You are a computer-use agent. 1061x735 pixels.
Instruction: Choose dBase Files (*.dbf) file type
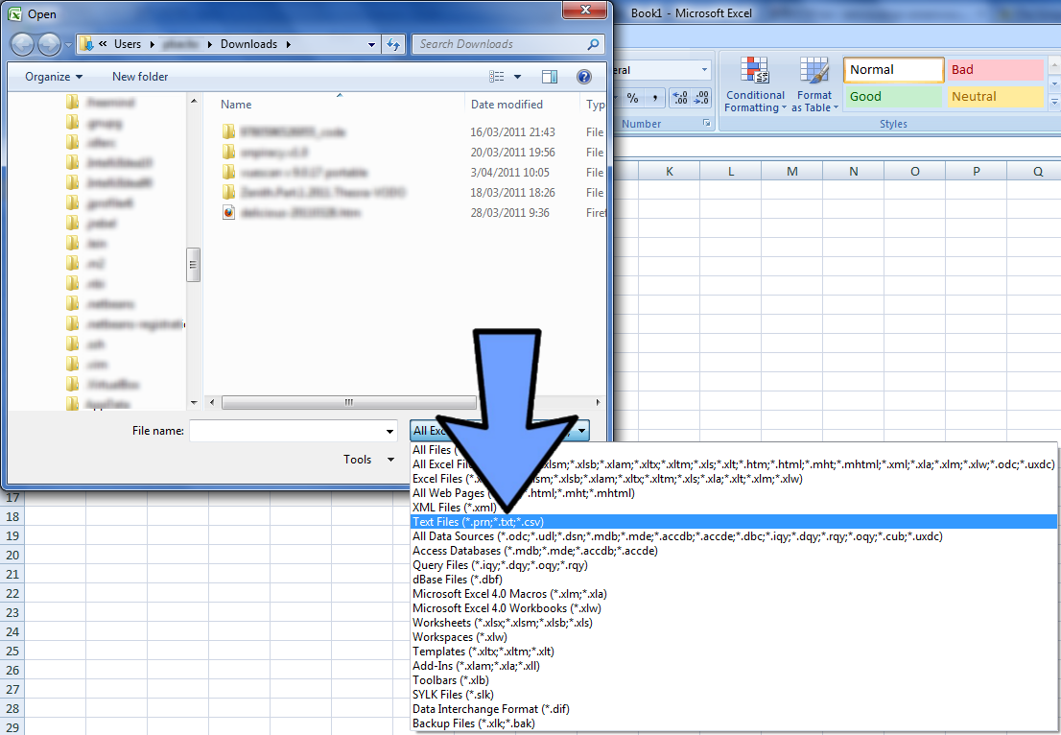(x=734, y=580)
